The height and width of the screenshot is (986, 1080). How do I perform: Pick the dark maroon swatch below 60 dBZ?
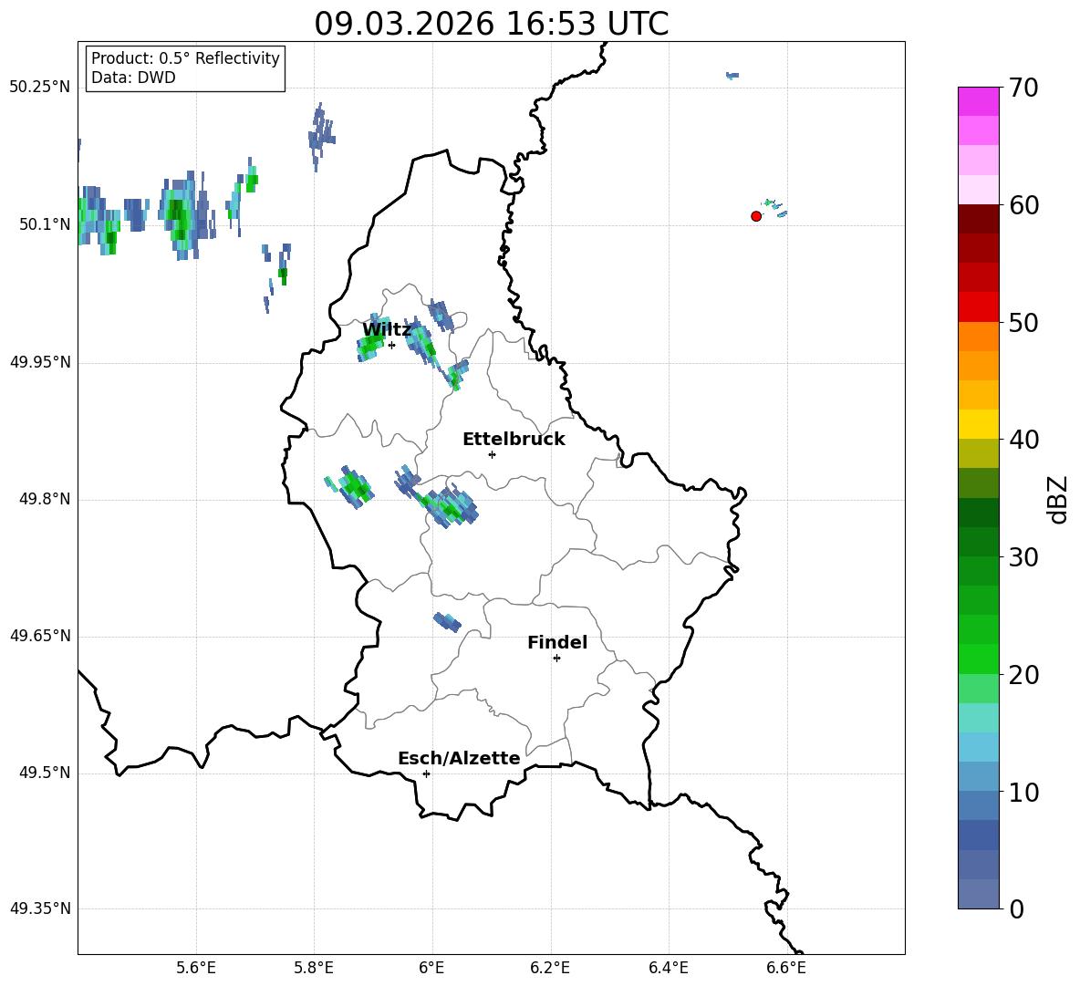978,219
